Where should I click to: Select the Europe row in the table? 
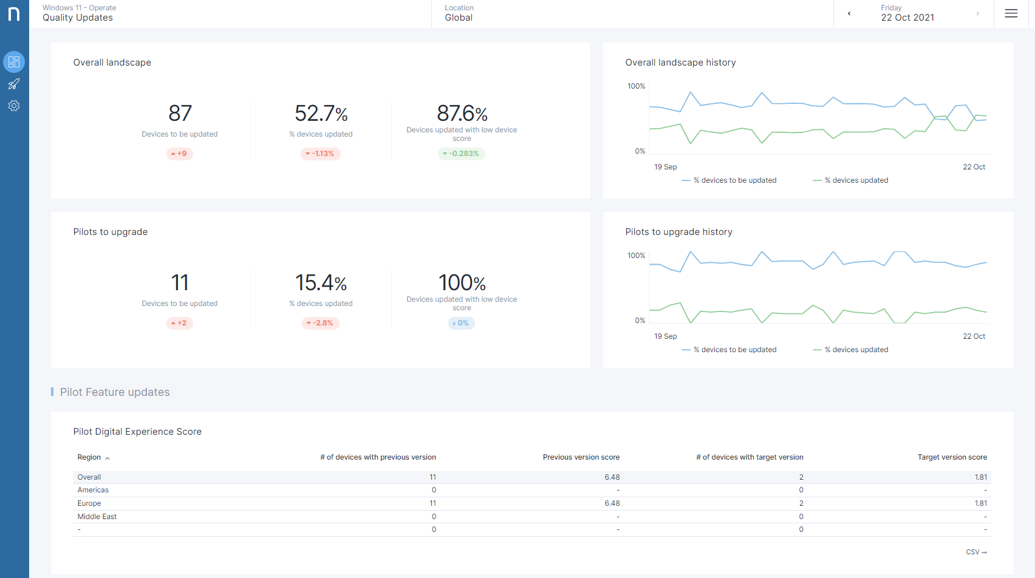point(89,503)
